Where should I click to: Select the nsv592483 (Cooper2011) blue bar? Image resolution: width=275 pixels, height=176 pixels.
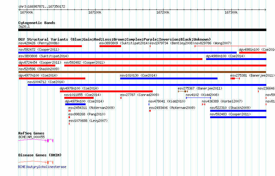238,117
